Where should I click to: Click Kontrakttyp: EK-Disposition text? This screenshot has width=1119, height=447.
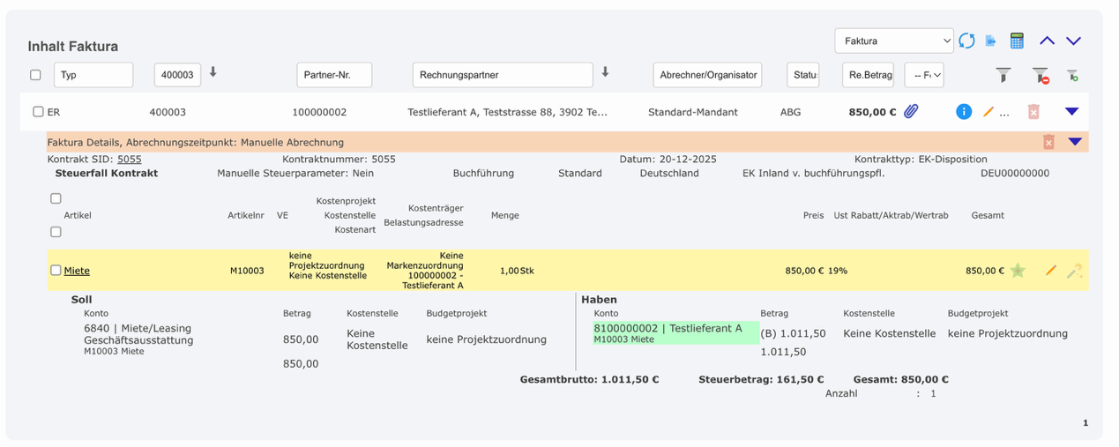(921, 160)
